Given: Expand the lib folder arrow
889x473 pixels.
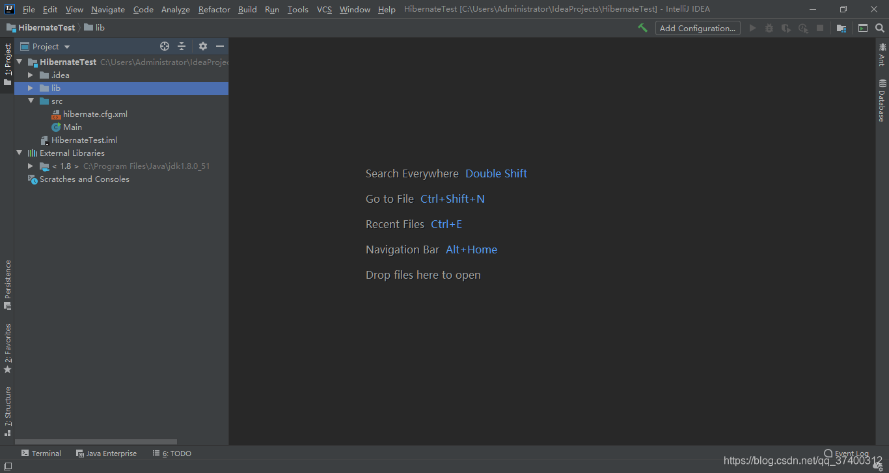Looking at the screenshot, I should click(x=31, y=88).
